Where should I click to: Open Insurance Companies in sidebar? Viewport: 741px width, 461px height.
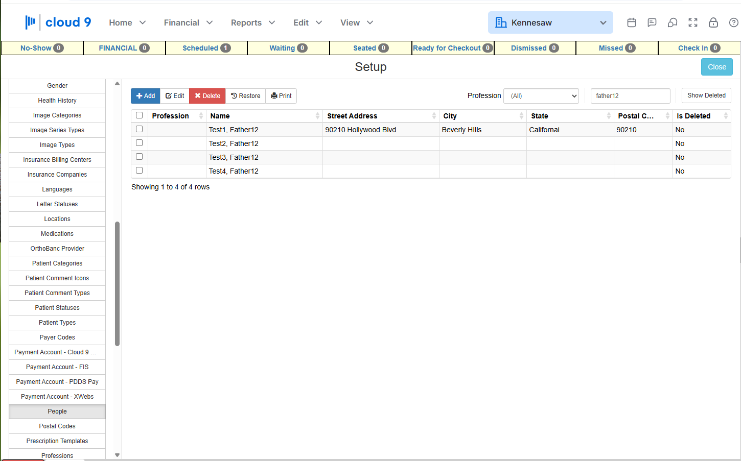coord(57,175)
